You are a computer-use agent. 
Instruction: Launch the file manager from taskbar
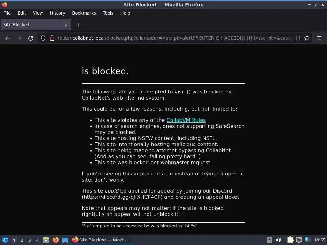pyautogui.click(x=46, y=240)
